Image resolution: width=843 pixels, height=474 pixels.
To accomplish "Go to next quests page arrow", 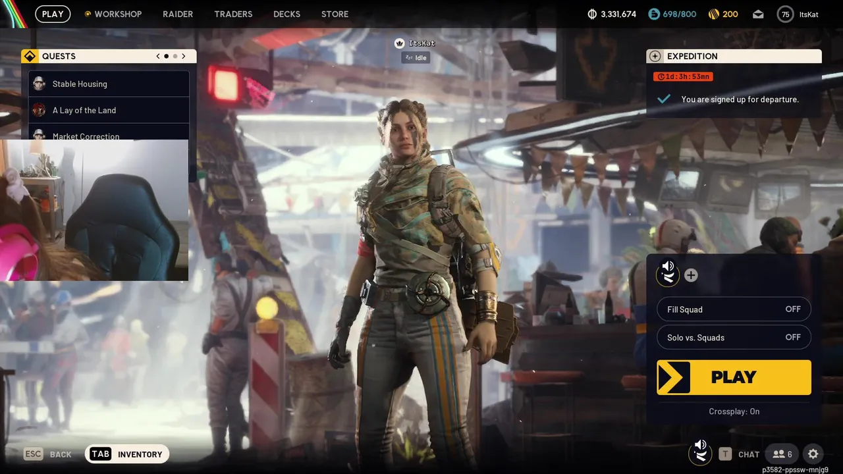I will 184,56.
